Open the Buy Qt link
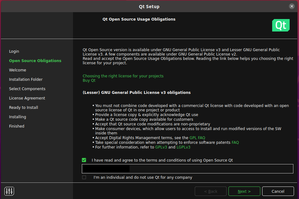The height and width of the screenshot is (199, 299). click(89, 80)
